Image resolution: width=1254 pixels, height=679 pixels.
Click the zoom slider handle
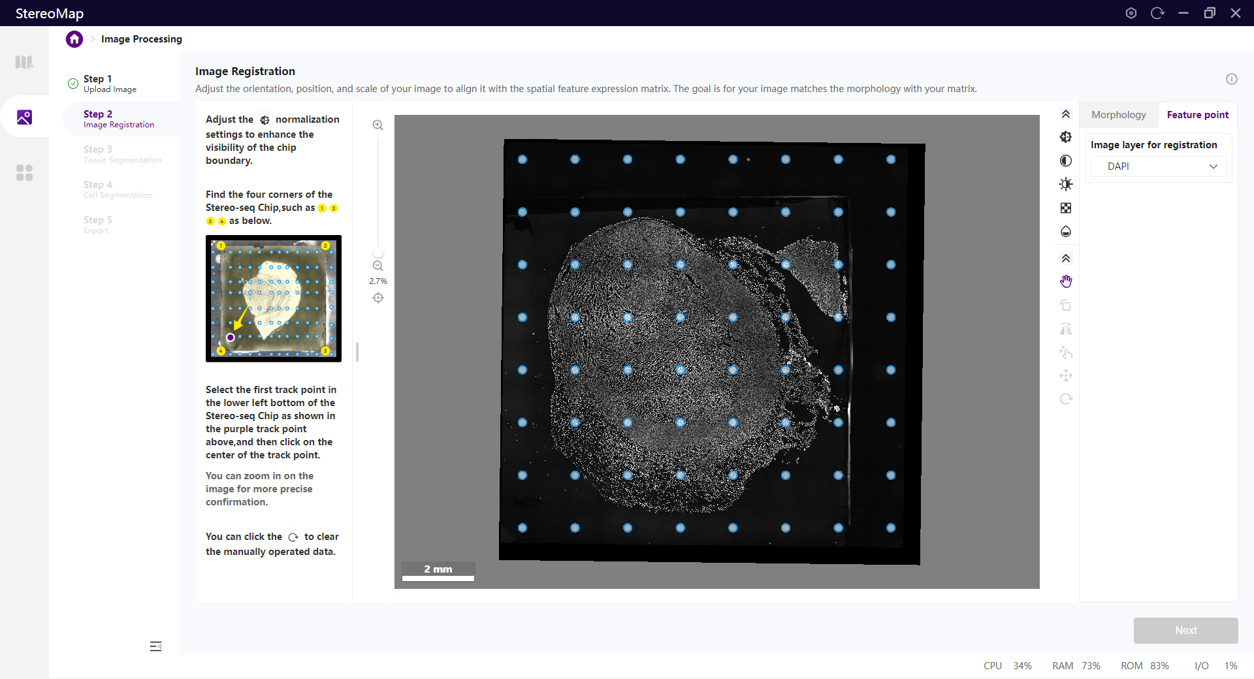click(x=378, y=253)
